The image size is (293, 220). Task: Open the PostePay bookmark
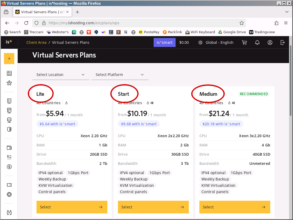tap(149, 32)
